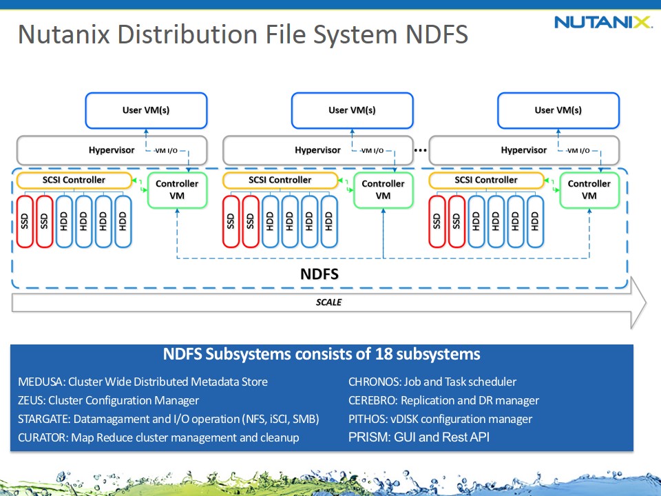661x496 pixels.
Task: Select the Hypervisor box of the left node
Action: click(x=112, y=150)
